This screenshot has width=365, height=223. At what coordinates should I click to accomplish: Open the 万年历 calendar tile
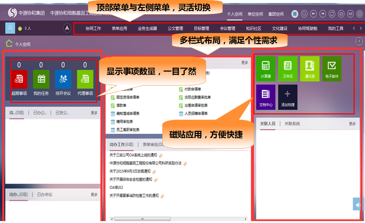tap(288, 68)
